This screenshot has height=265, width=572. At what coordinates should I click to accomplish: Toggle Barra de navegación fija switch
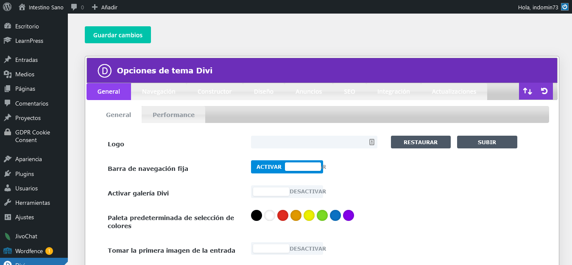pyautogui.click(x=287, y=167)
